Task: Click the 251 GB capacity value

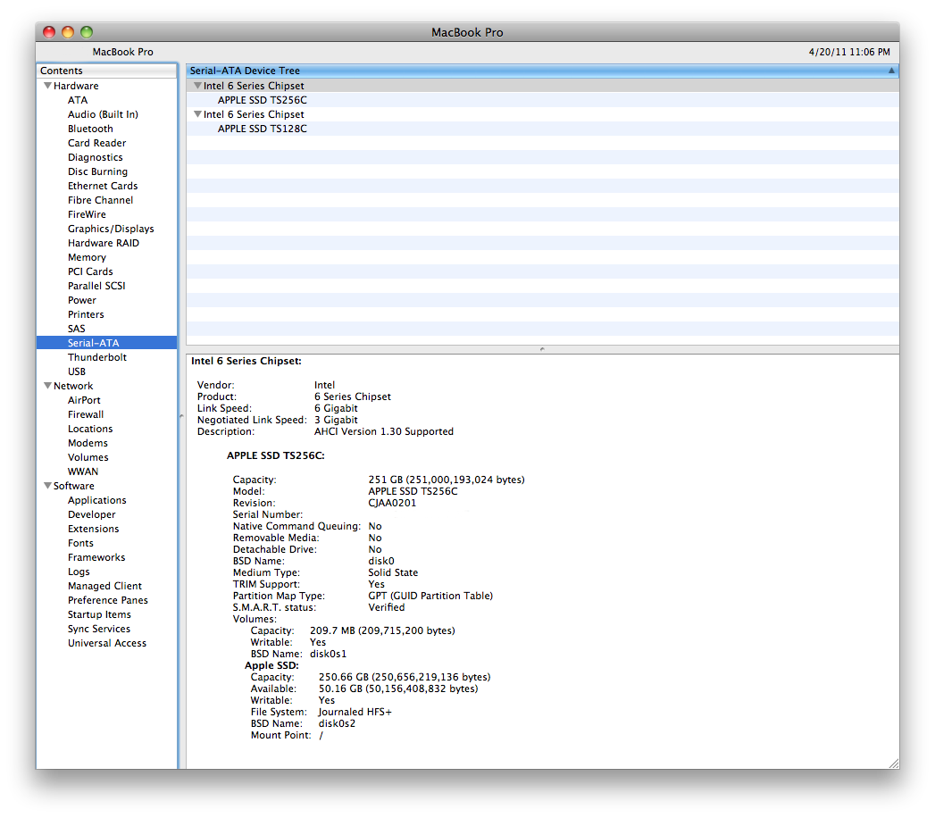Action: click(446, 480)
